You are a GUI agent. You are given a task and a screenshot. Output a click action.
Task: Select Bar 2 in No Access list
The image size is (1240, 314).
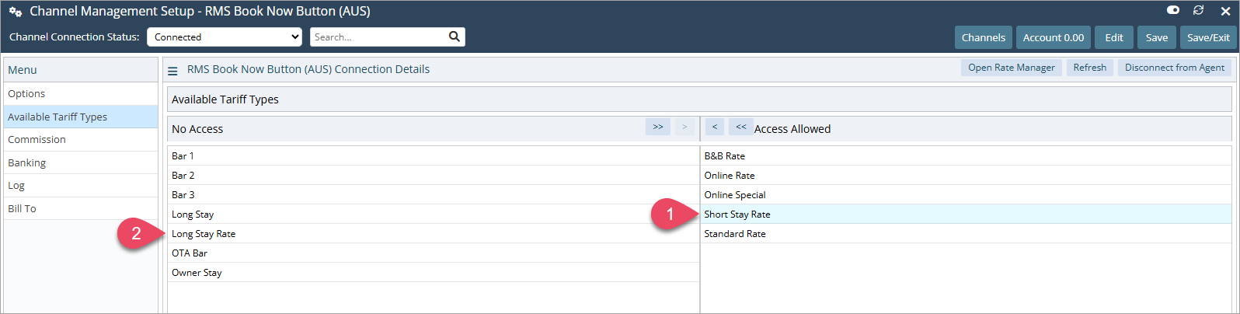click(434, 175)
